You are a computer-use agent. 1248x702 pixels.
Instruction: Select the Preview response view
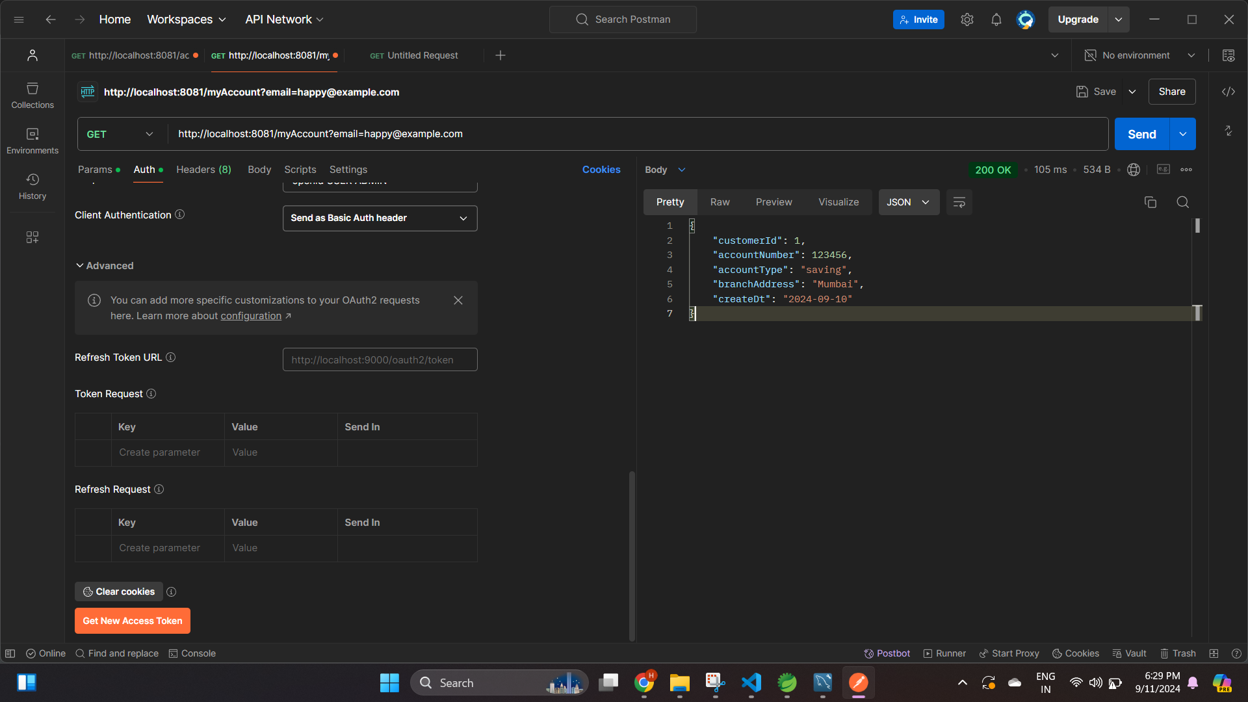pos(774,202)
